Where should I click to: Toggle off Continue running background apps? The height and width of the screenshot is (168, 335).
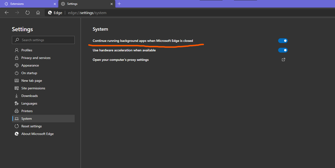(283, 41)
